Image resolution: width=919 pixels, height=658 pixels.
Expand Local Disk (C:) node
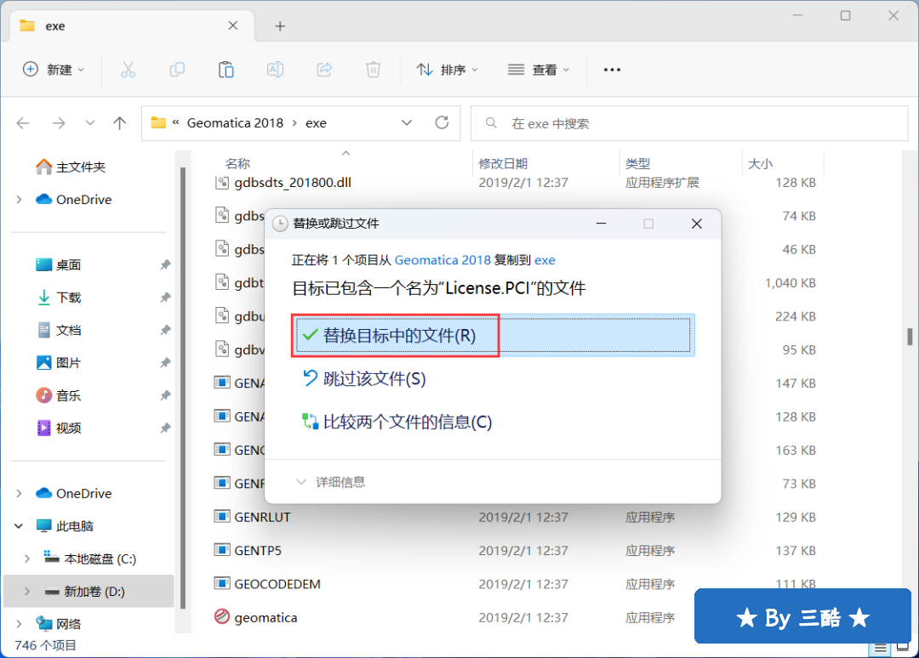[x=27, y=559]
